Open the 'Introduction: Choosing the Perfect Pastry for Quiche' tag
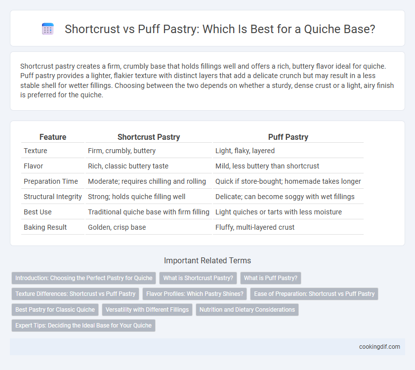The height and width of the screenshot is (370, 415). [83, 278]
